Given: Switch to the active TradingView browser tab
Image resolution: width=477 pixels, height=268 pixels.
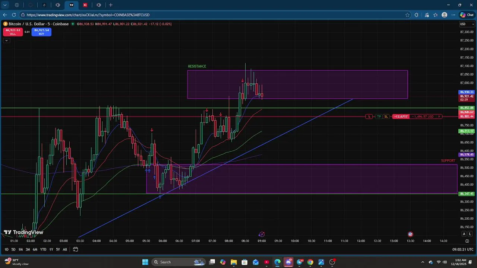Looking at the screenshot, I should pos(72,5).
